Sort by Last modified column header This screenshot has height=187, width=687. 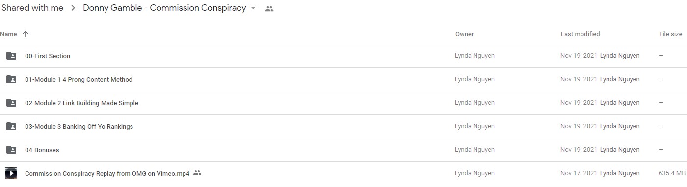pyautogui.click(x=580, y=34)
